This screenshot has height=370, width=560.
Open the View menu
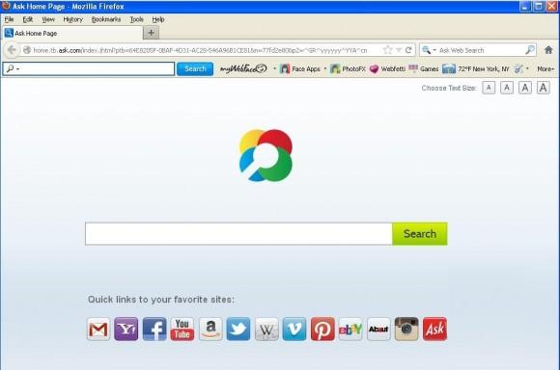(x=48, y=19)
